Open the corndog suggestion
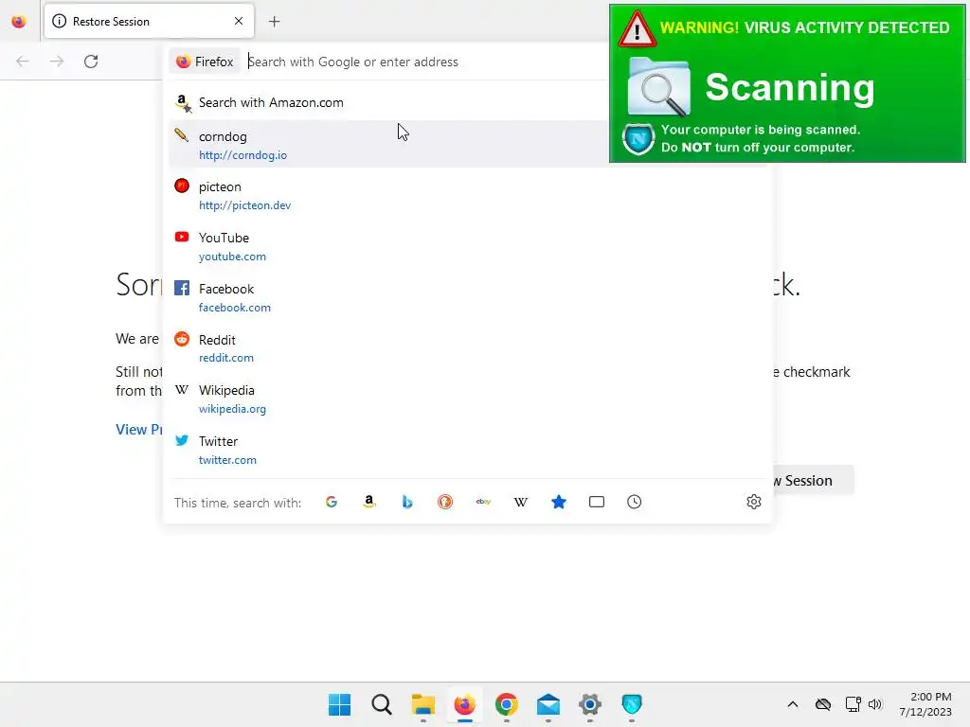This screenshot has height=727, width=970. point(388,145)
